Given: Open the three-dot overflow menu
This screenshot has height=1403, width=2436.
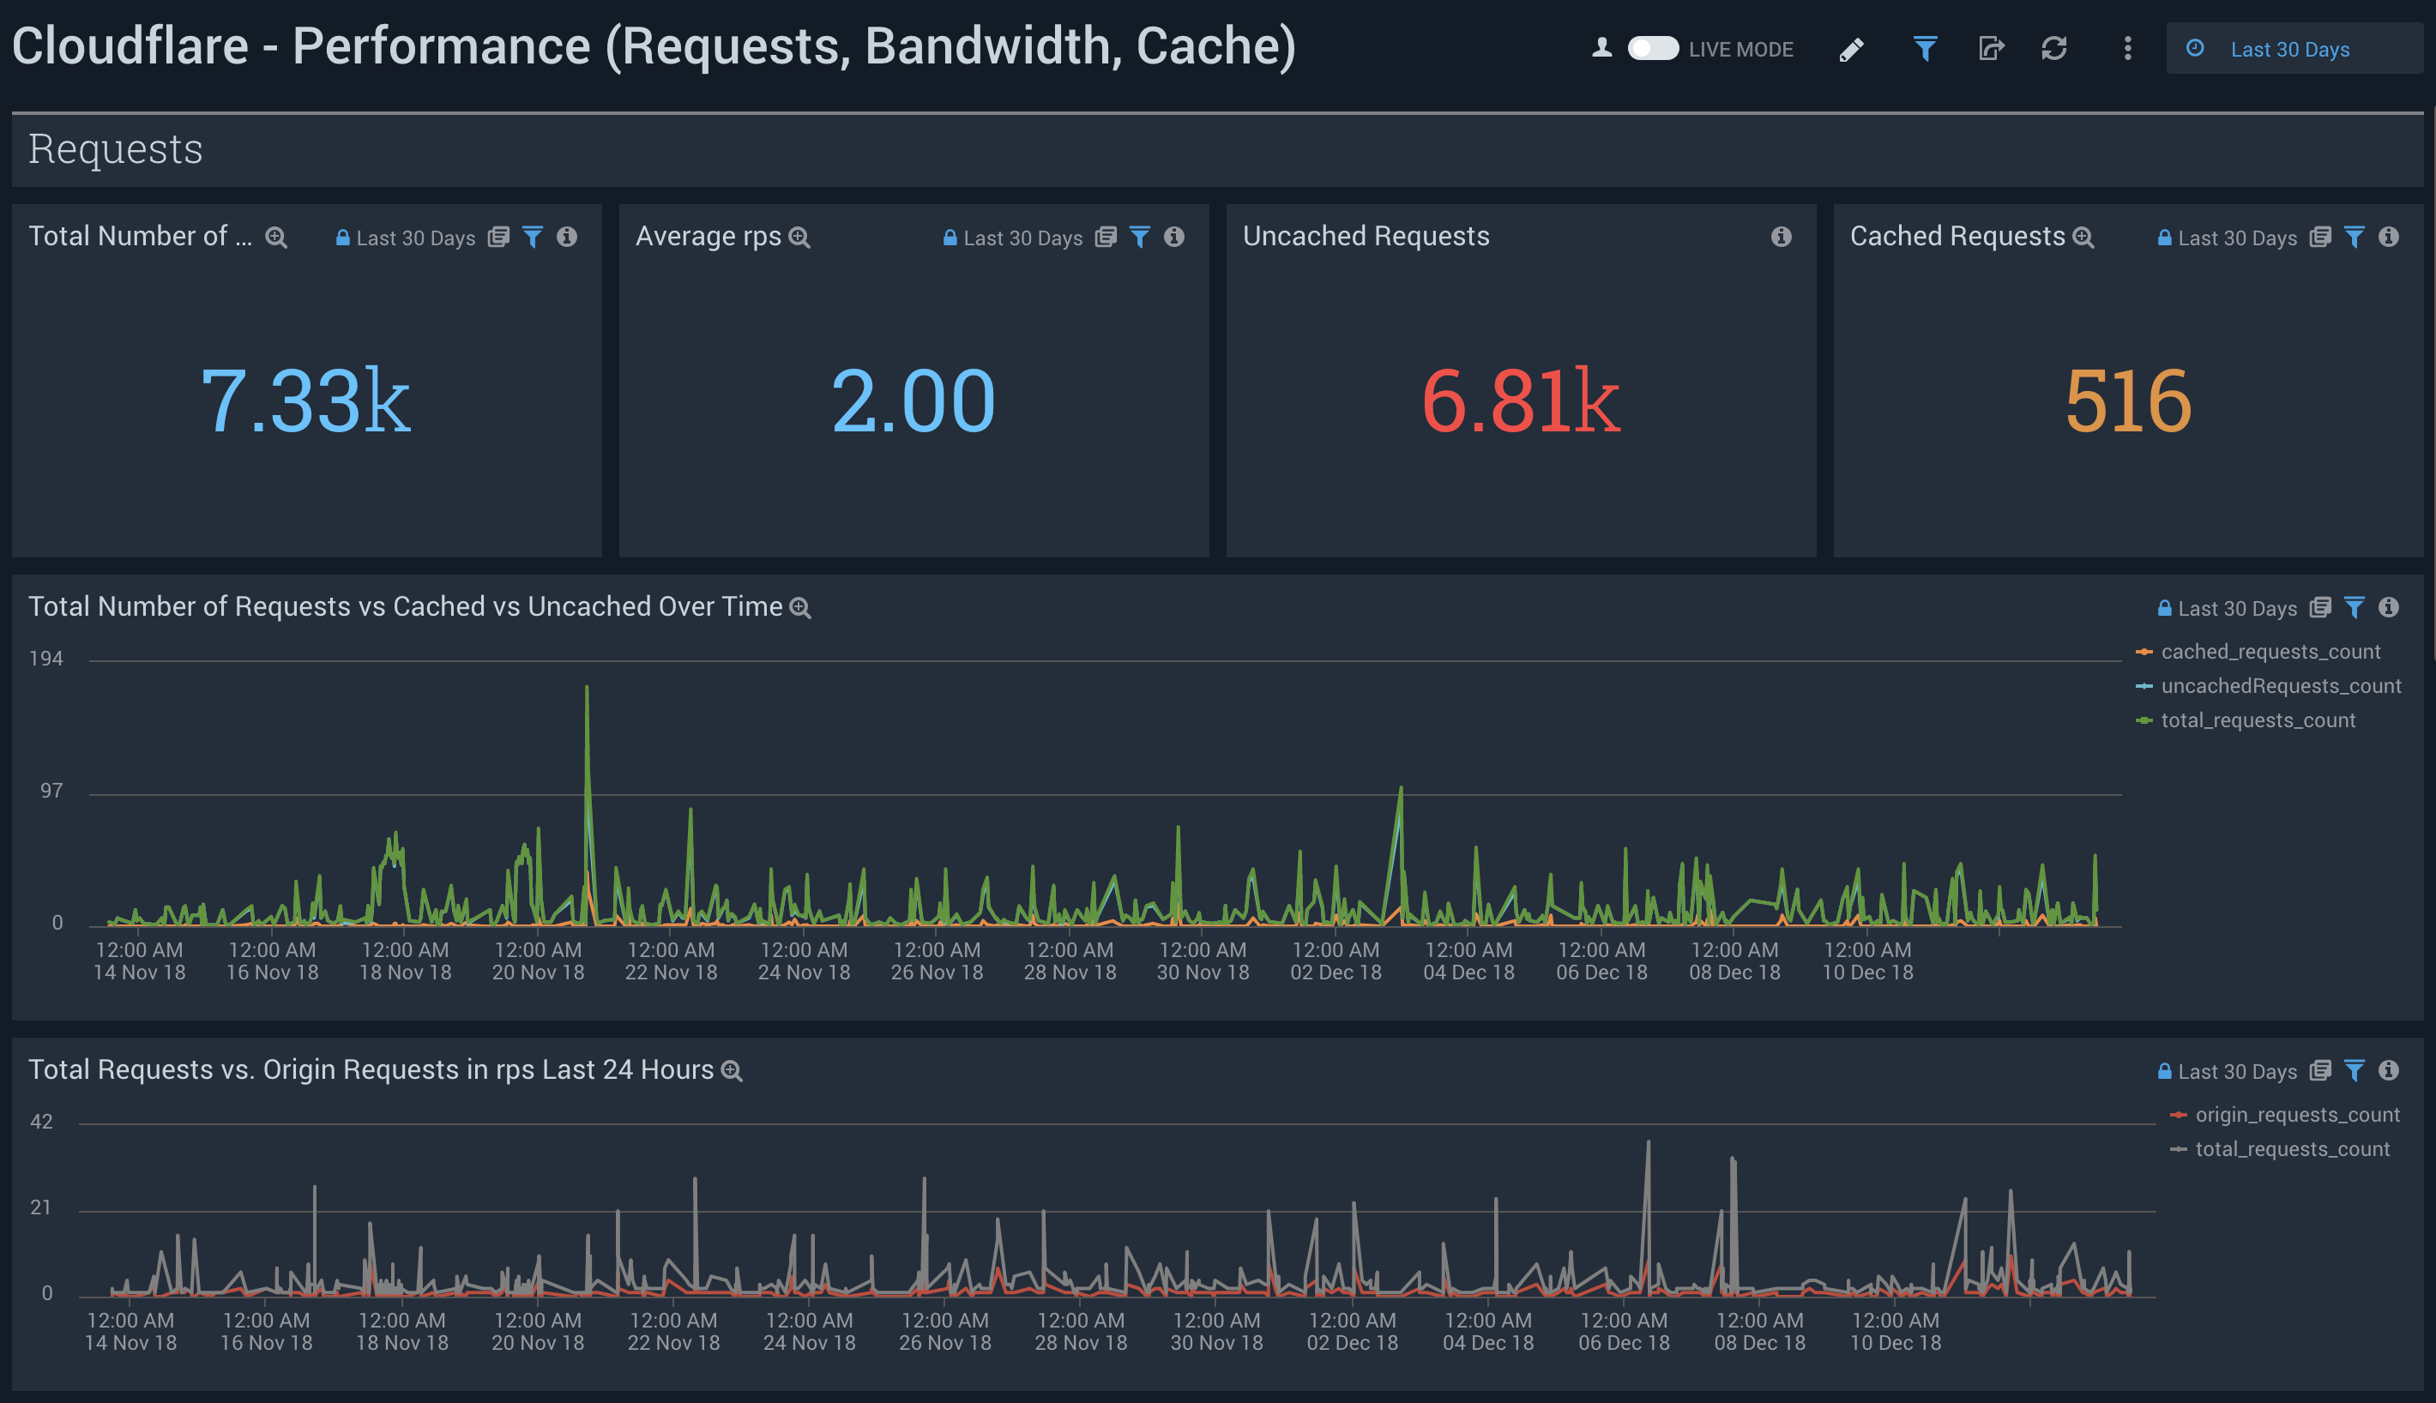Looking at the screenshot, I should (x=2126, y=48).
